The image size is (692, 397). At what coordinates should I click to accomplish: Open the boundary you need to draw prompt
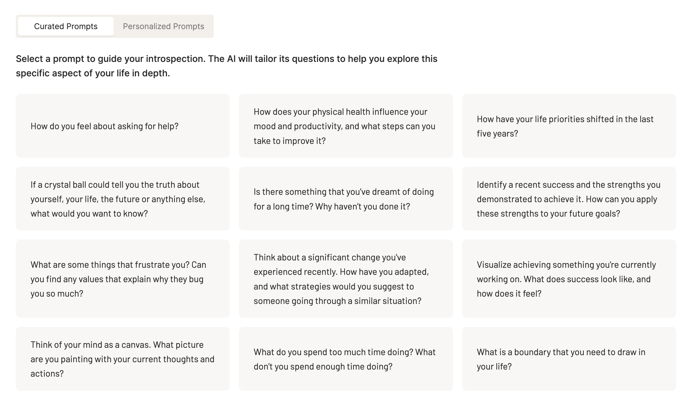(x=569, y=359)
